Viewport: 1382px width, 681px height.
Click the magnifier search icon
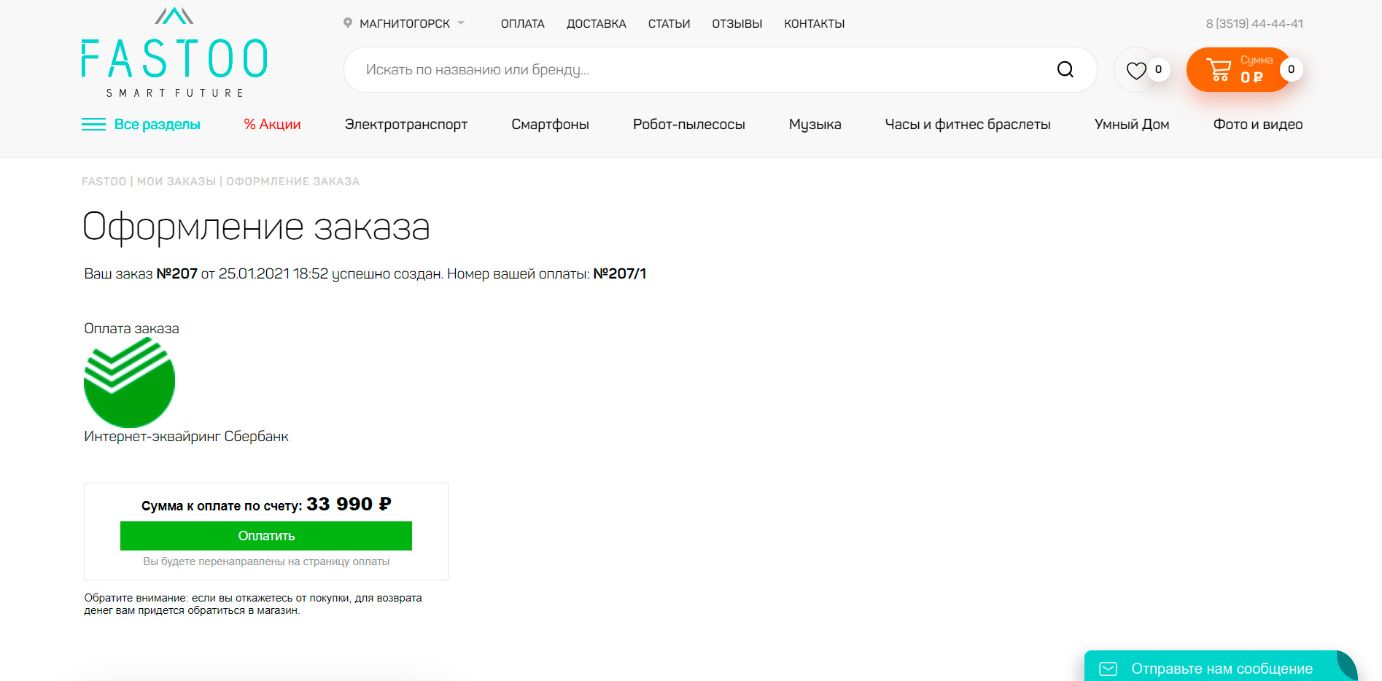click(1065, 69)
